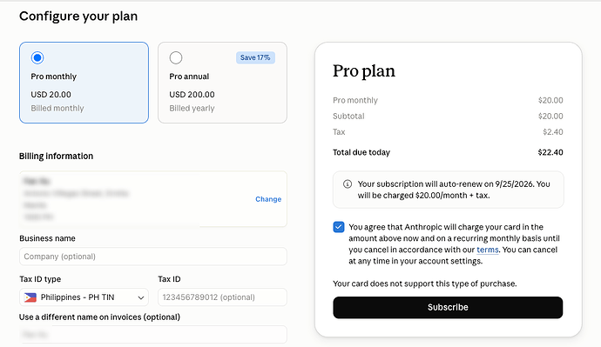Expand the Tax ID type chevron
This screenshot has width=601, height=347.
pos(140,297)
